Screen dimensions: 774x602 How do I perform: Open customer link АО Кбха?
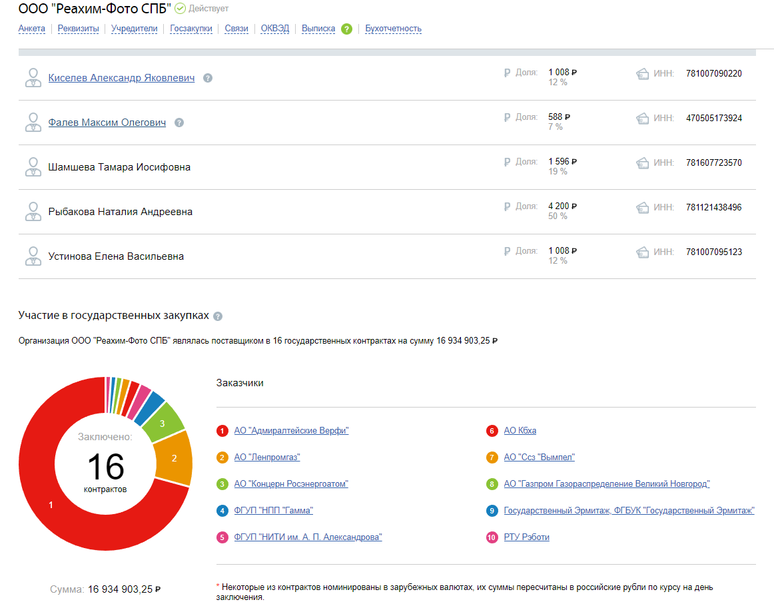tap(520, 430)
